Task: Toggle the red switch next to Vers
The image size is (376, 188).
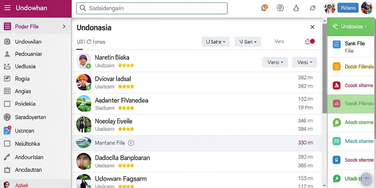Action: pos(310,41)
